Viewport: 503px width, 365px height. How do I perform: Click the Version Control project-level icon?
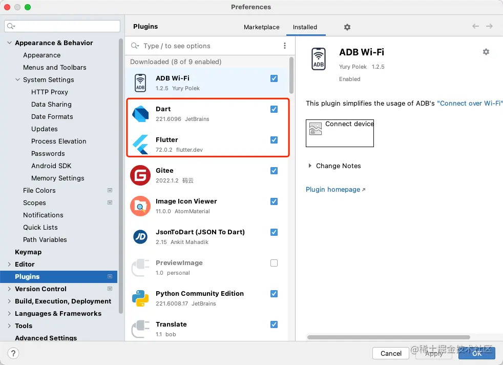(110, 289)
